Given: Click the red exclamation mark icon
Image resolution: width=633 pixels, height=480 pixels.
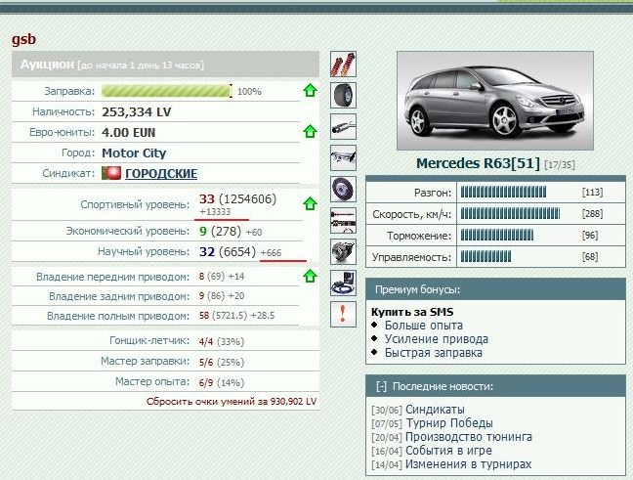Looking at the screenshot, I should [x=343, y=314].
